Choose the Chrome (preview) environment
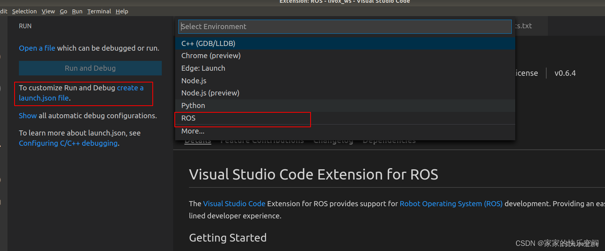 pyautogui.click(x=211, y=55)
